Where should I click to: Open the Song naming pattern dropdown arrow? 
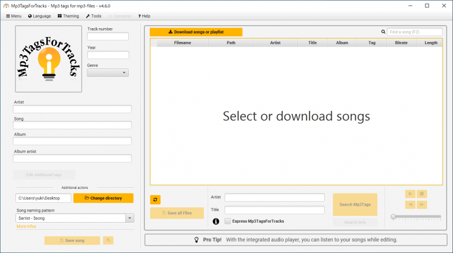(130, 218)
